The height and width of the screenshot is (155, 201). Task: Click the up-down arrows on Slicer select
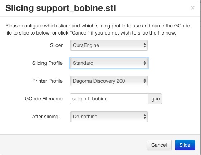(x=145, y=45)
